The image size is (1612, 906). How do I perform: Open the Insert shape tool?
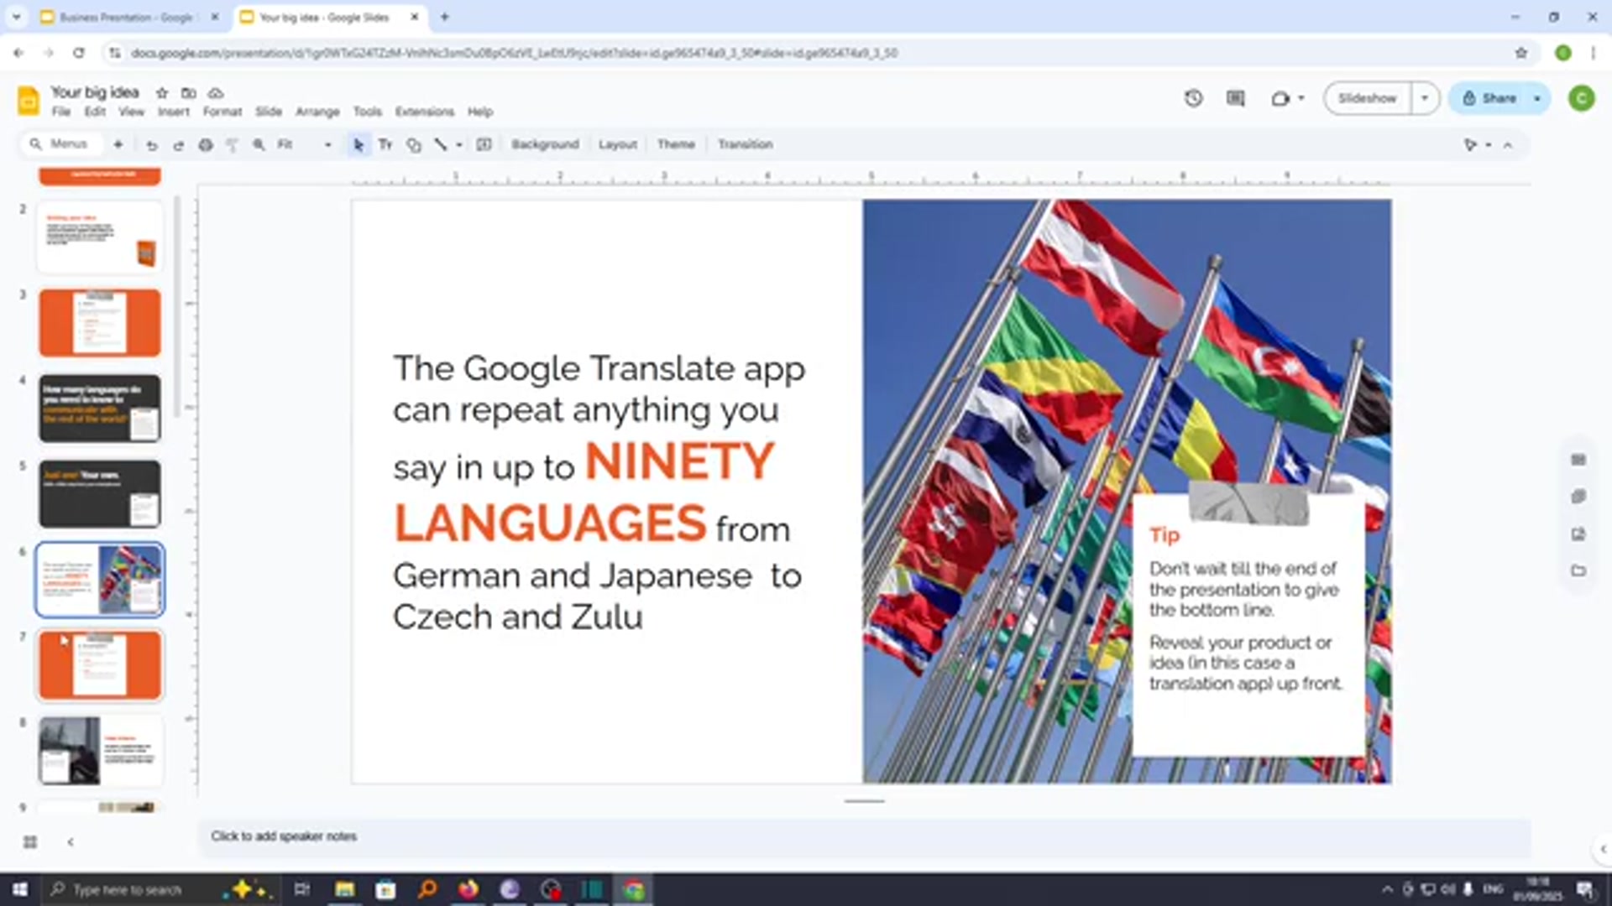(413, 143)
